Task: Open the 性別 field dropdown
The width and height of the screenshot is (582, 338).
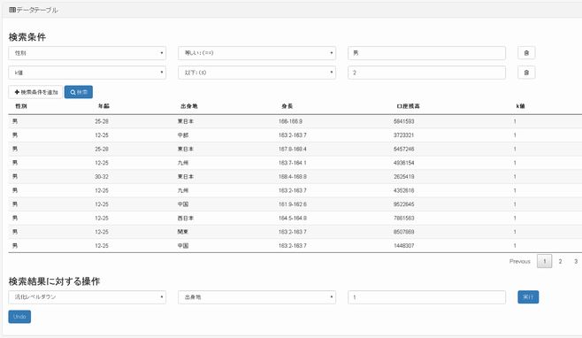Action: pos(88,53)
